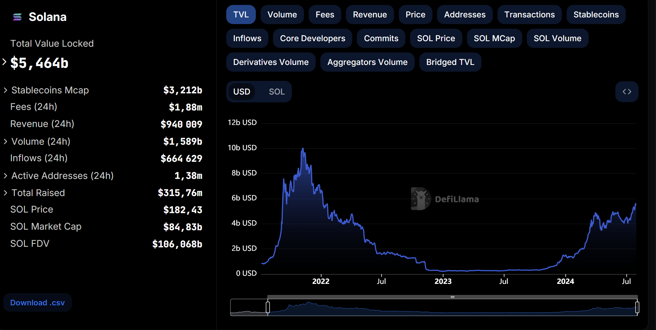Toggle the Price chart metric
This screenshot has width=656, height=330.
(416, 14)
